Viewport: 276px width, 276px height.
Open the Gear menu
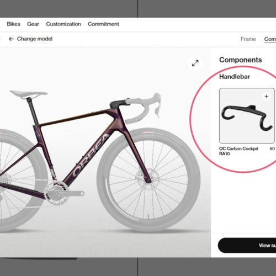click(x=33, y=24)
